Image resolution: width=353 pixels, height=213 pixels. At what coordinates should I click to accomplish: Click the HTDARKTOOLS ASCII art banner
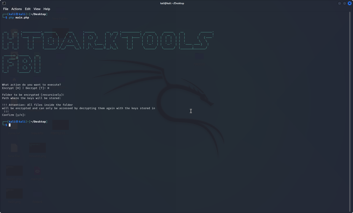[108, 41]
